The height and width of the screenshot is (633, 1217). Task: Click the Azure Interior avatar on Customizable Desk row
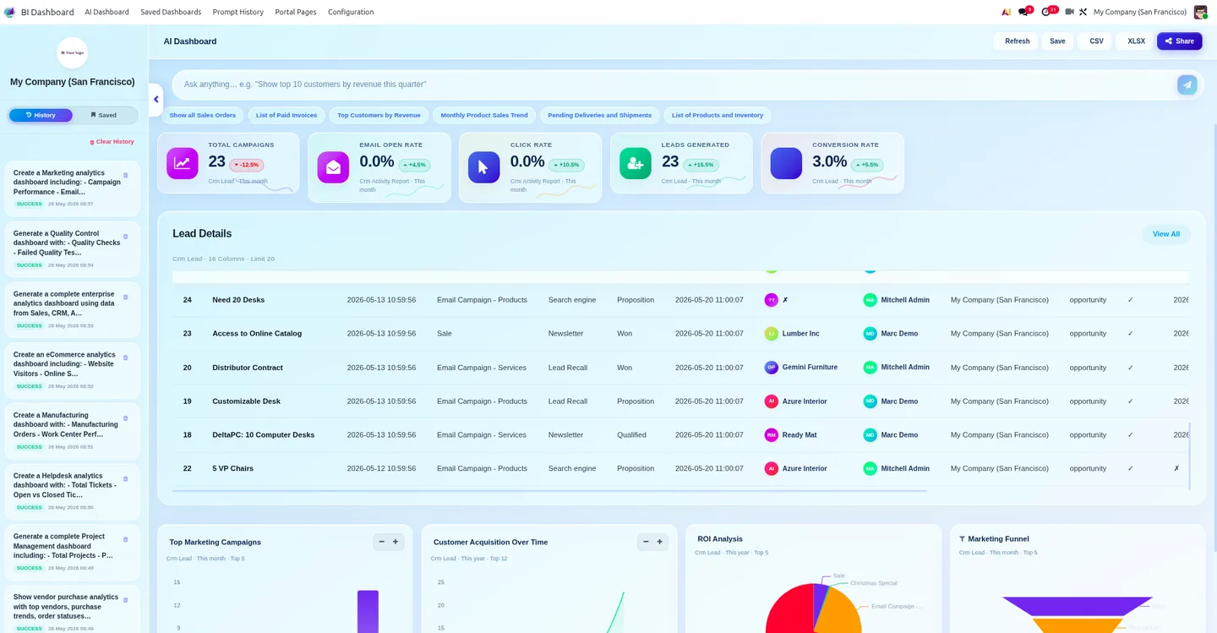click(771, 401)
